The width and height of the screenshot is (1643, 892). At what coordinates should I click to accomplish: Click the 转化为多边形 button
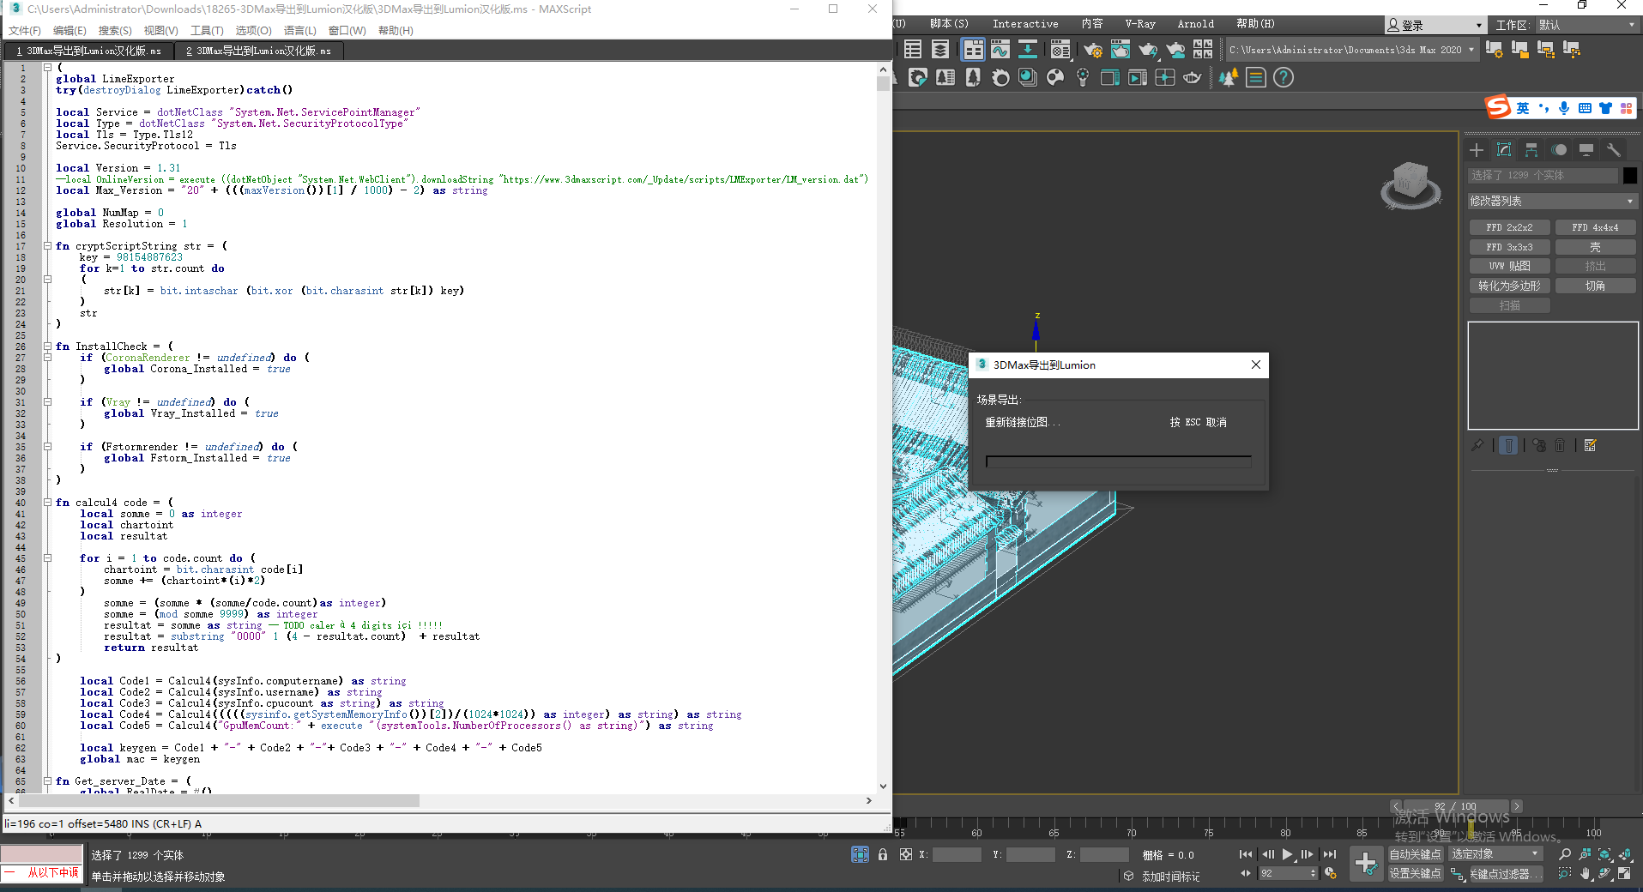tap(1509, 286)
